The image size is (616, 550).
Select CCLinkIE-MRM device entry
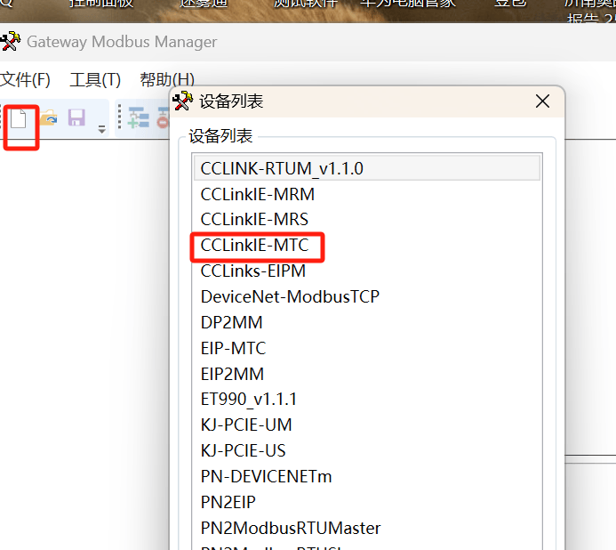point(367,194)
